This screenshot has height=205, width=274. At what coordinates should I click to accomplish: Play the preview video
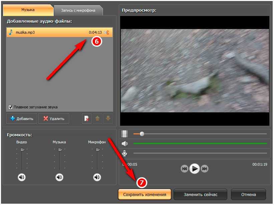tap(195, 169)
